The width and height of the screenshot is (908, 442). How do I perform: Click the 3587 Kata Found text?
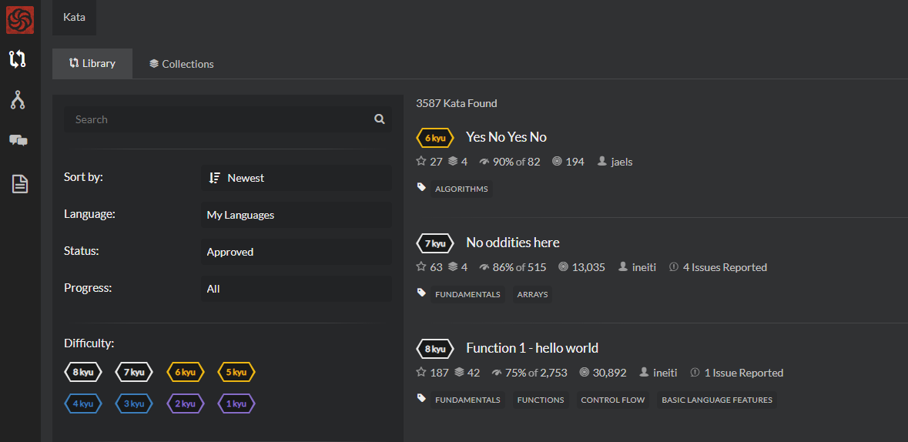457,104
